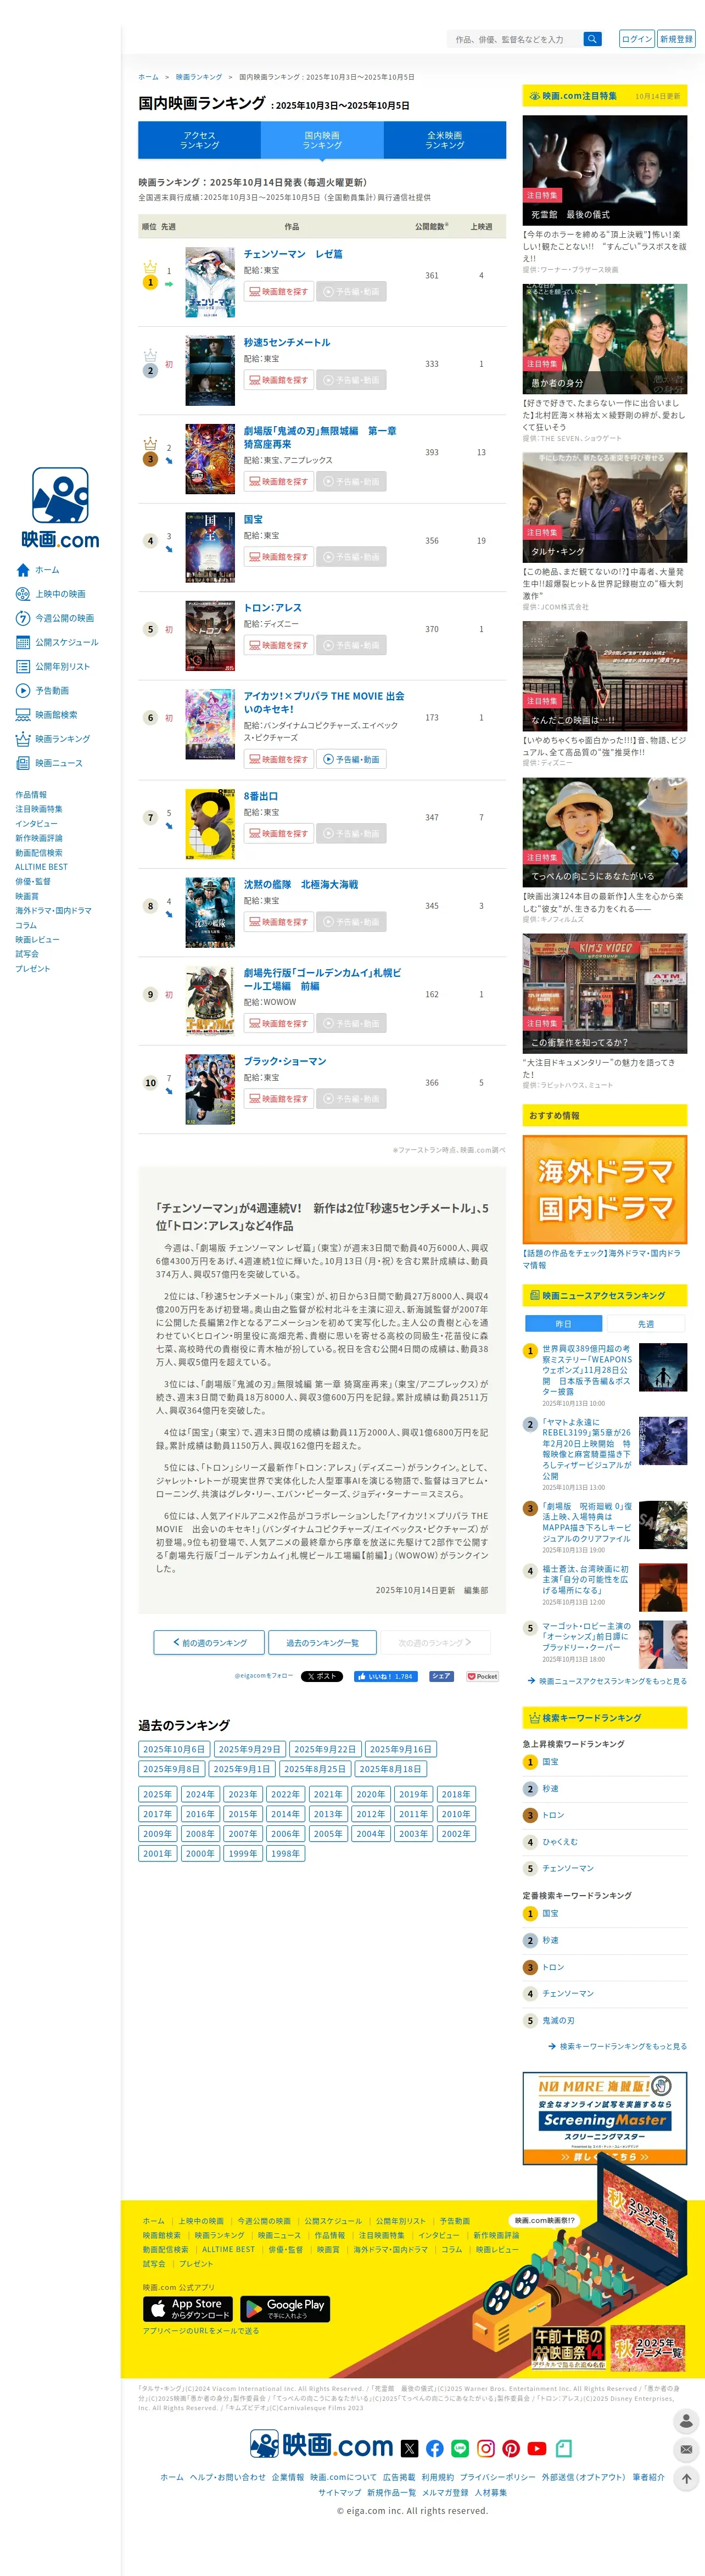The height and width of the screenshot is (2576, 705).
Task: Open ブラック・ショーマン title link
Action: click(285, 1062)
